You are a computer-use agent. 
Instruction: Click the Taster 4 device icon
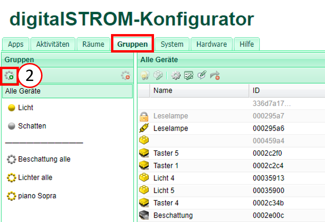coord(144,203)
